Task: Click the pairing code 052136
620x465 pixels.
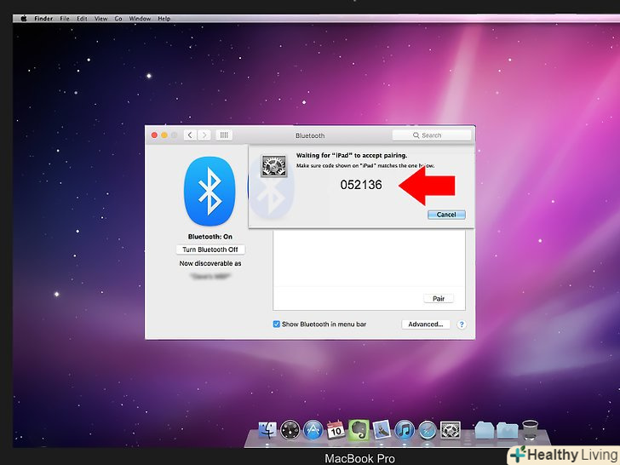Action: [x=361, y=185]
